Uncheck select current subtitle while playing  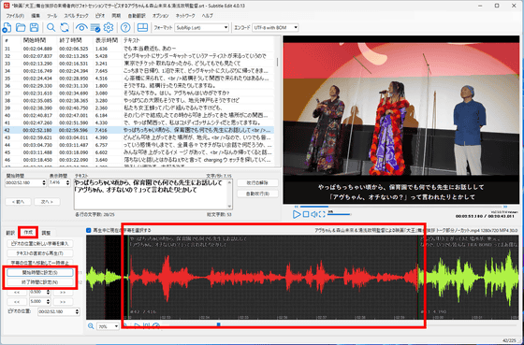click(89, 230)
